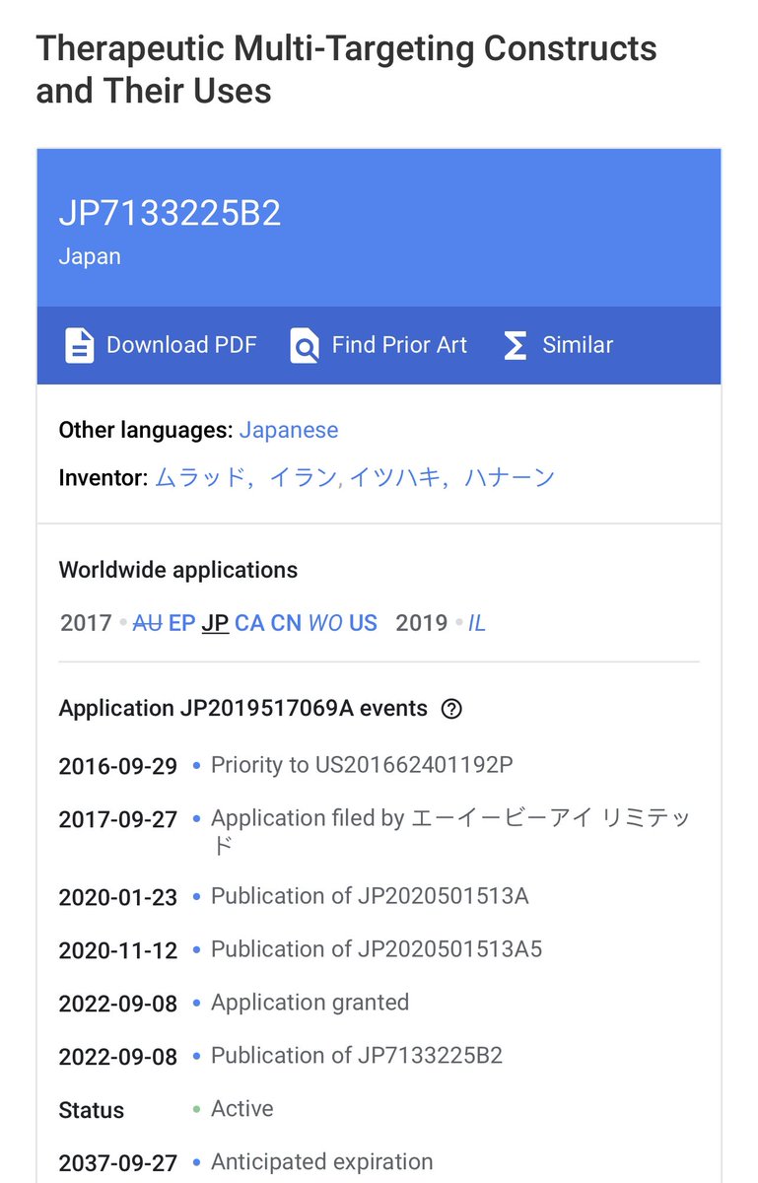
Task: Select the JP worldwide application
Action: click(215, 623)
